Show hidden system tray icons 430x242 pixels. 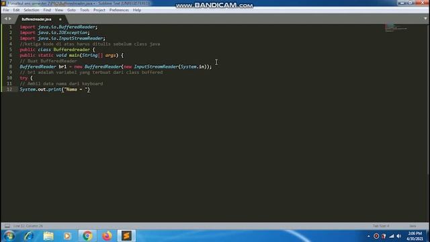pos(369,236)
